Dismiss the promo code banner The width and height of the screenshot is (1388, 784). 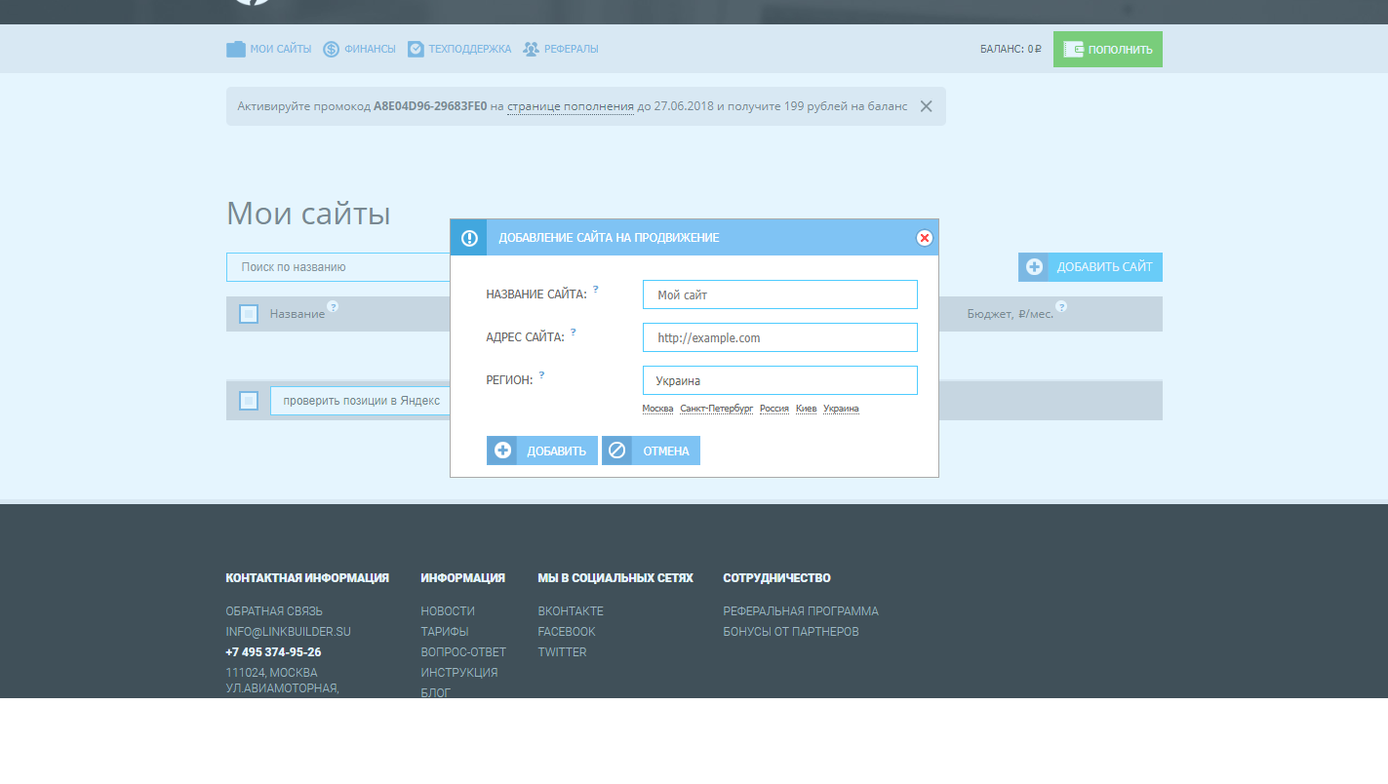927,106
